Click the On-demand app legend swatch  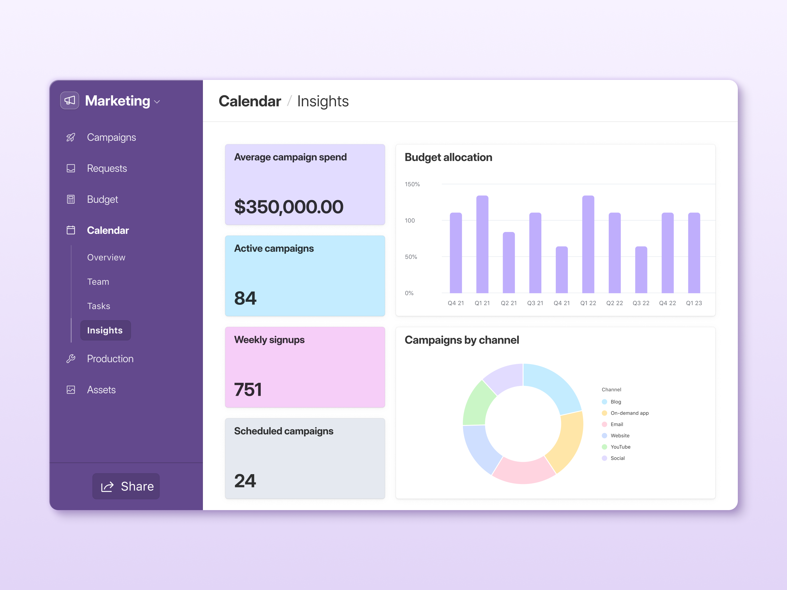pos(604,413)
